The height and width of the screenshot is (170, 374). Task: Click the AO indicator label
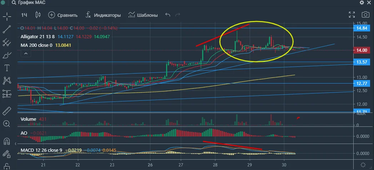coord(24,133)
